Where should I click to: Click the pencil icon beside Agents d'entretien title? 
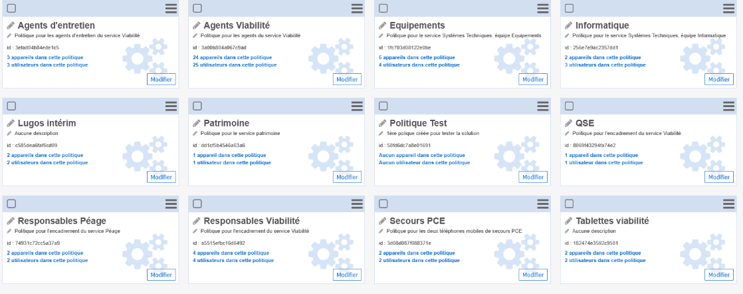tap(11, 25)
